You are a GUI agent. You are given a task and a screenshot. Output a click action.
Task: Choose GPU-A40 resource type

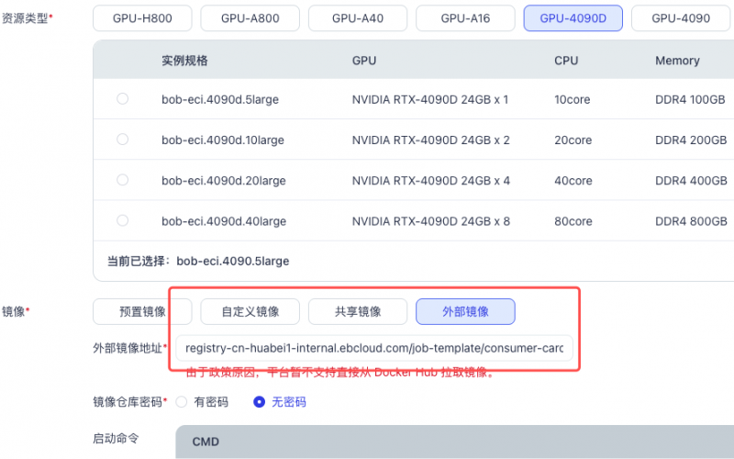(x=357, y=17)
